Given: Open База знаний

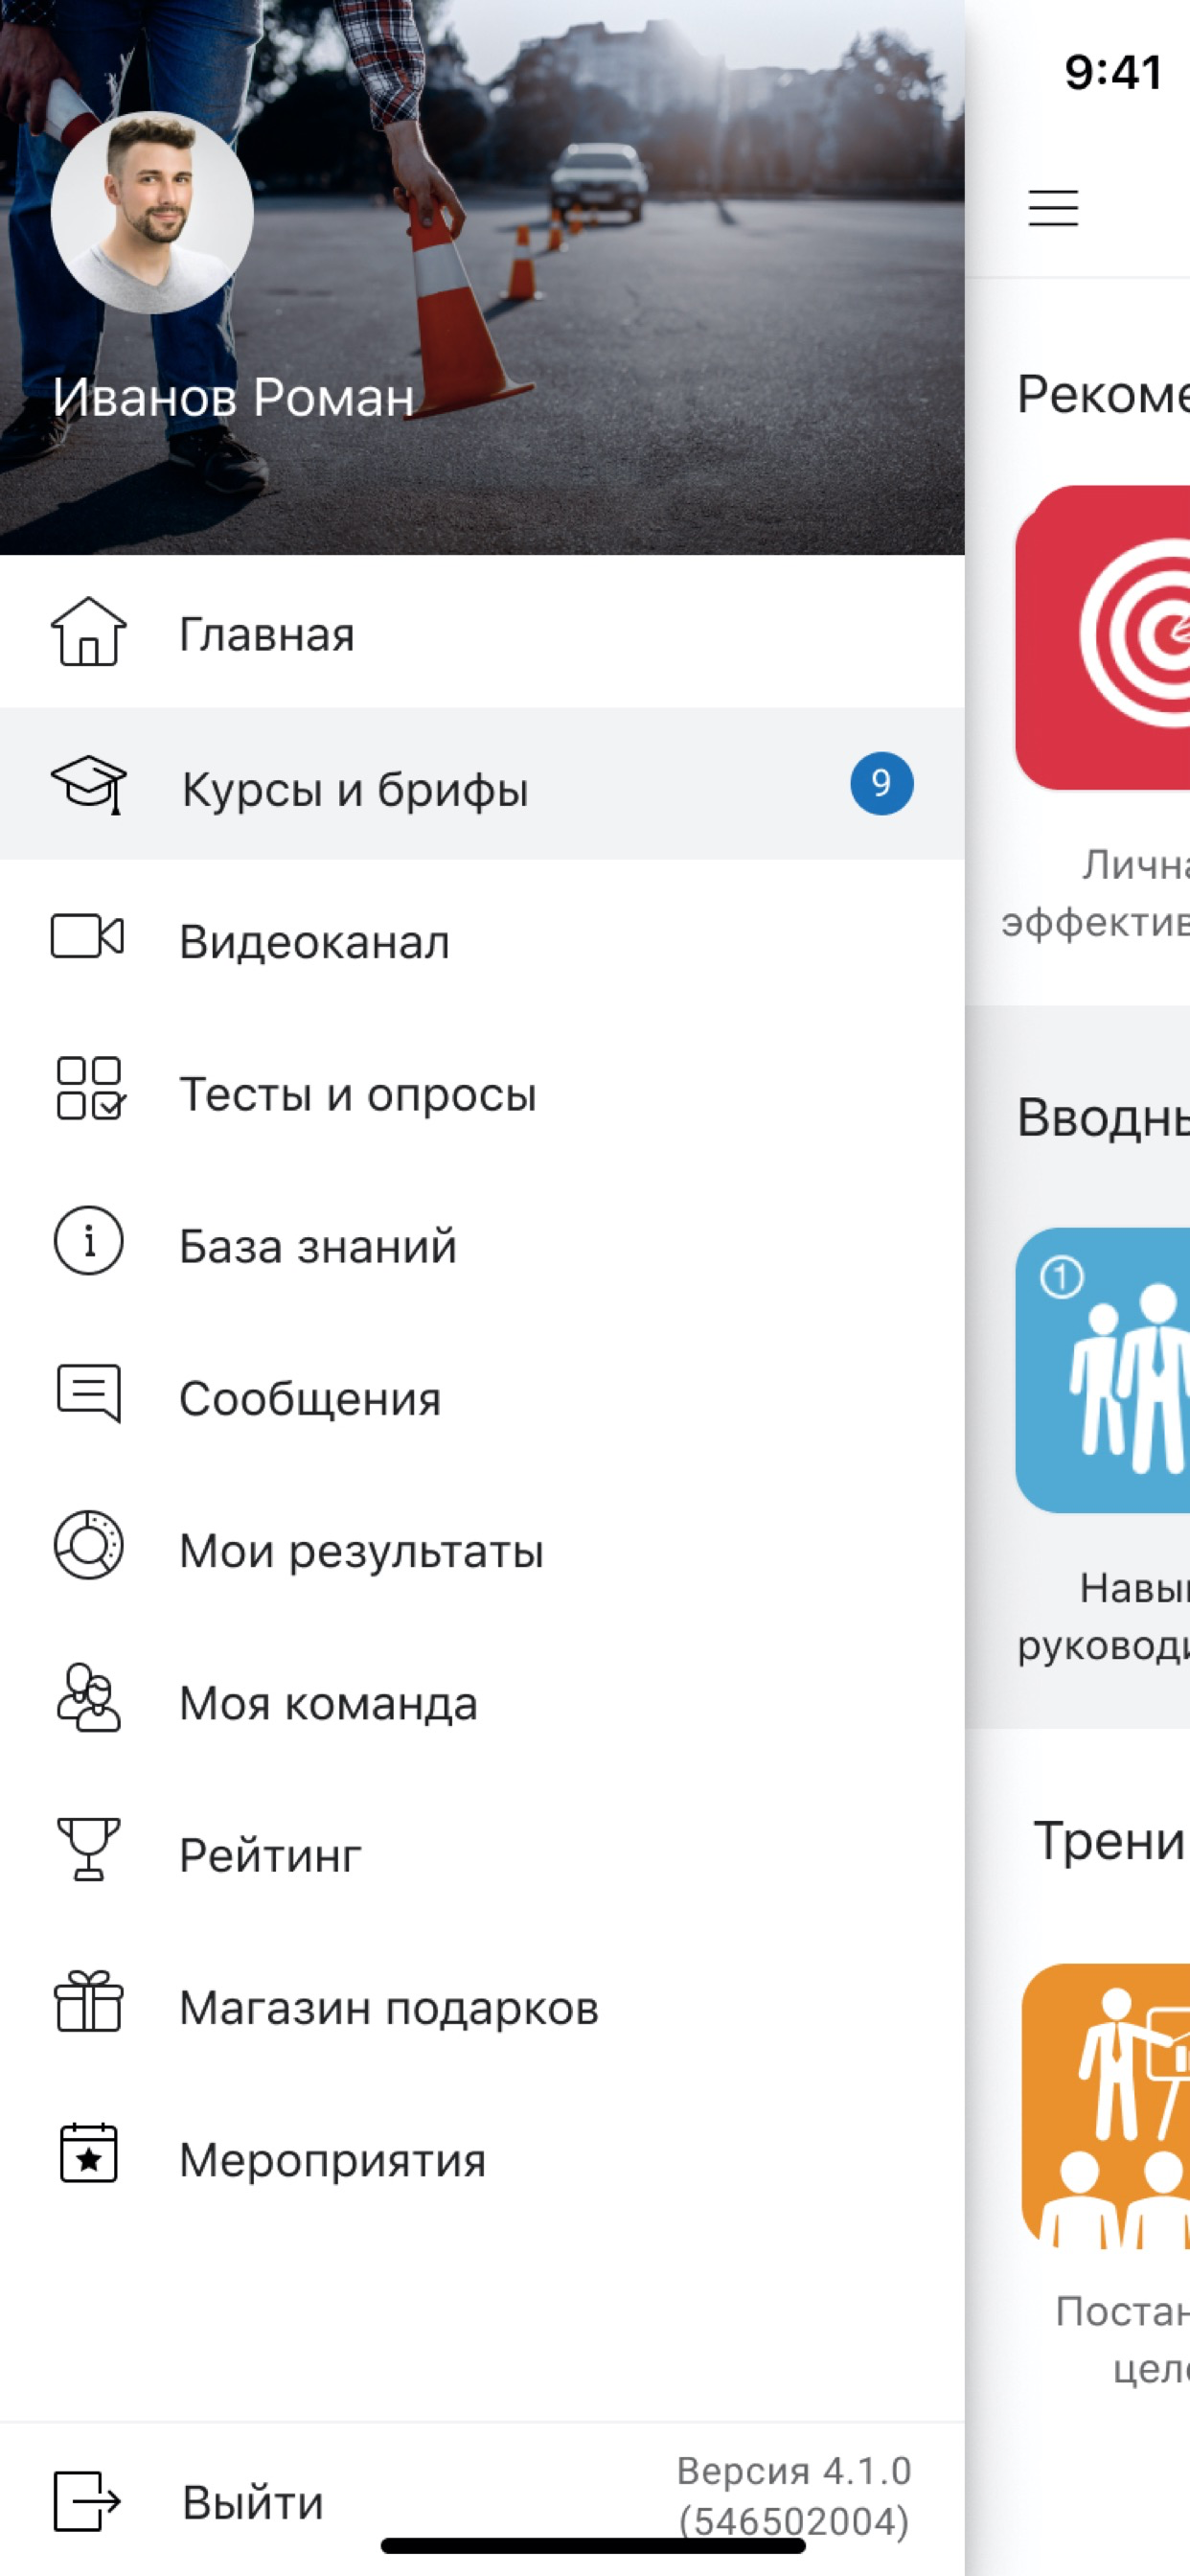Looking at the screenshot, I should pyautogui.click(x=482, y=1241).
